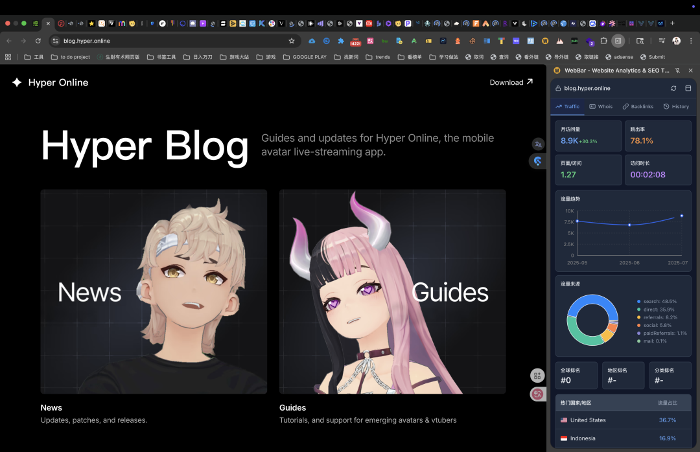Open the 工具 bookmarks folder
The height and width of the screenshot is (452, 700).
click(x=34, y=57)
